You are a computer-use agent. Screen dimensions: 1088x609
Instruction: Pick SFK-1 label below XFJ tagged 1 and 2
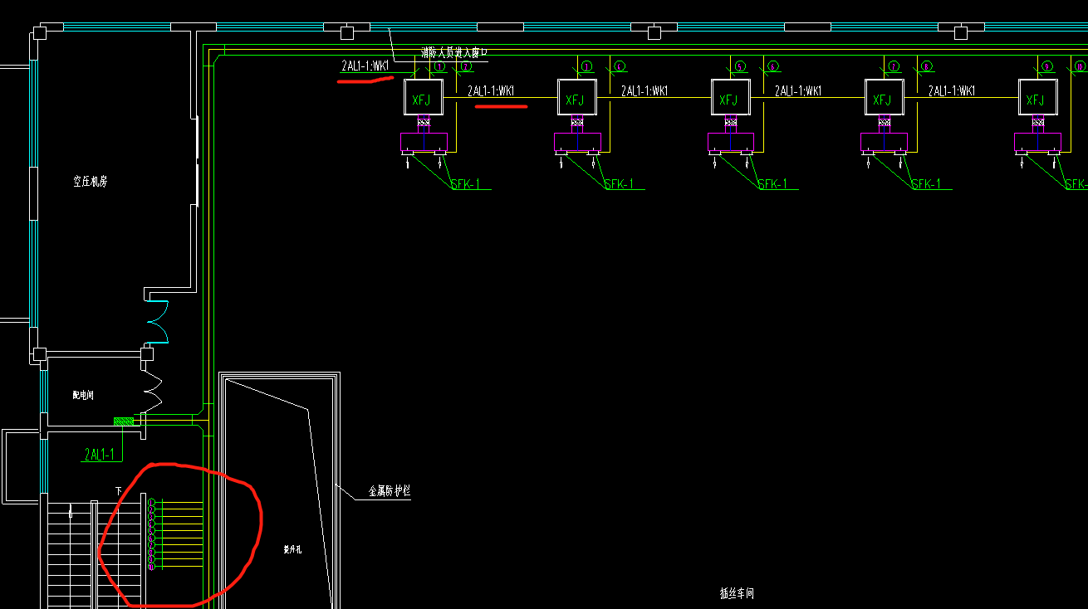466,183
